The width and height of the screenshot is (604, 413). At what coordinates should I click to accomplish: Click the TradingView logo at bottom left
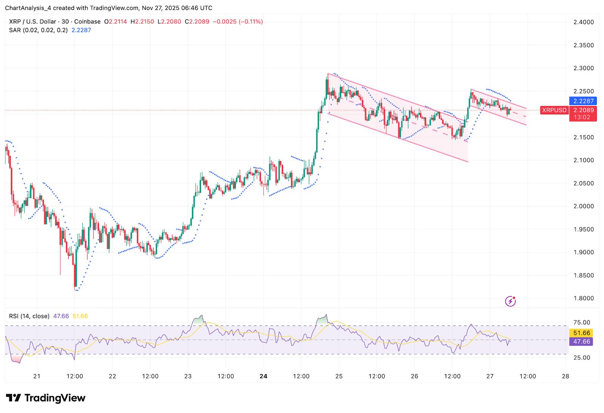pyautogui.click(x=46, y=398)
